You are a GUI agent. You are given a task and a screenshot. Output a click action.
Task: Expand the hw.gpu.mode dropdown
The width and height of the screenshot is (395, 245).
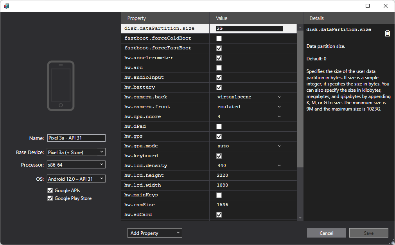[249, 146]
